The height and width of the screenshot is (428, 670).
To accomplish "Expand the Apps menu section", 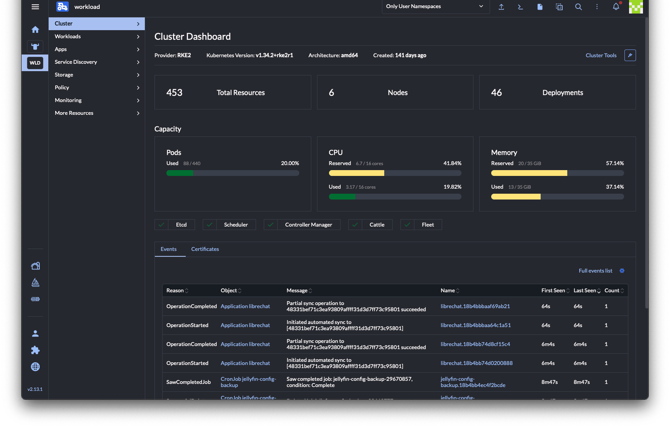I will point(97,49).
